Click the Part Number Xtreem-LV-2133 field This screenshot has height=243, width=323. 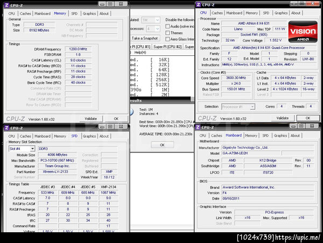(x=57, y=171)
